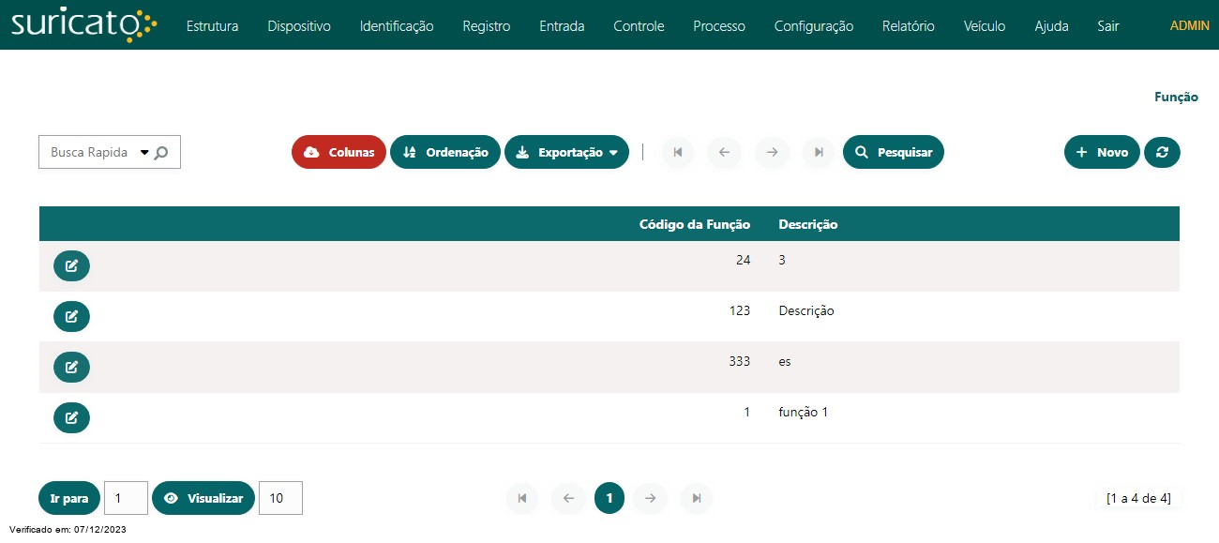Screen dimensions: 1219x543
Task: Click bottom pagination previous page arrow
Action: 567,498
